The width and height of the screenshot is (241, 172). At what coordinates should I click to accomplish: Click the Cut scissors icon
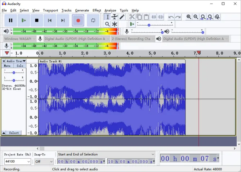132,17
